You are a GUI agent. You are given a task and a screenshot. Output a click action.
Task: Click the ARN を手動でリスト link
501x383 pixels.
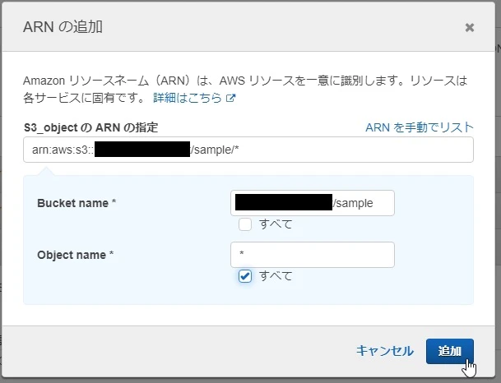[x=420, y=127]
